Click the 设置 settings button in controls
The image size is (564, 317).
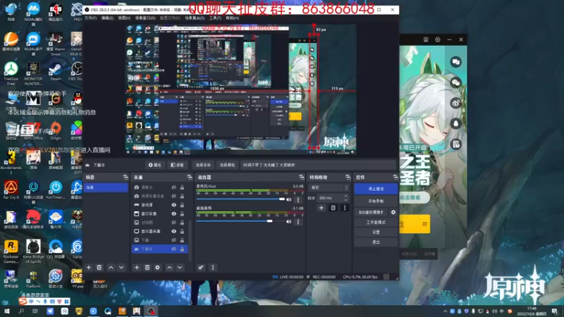click(x=376, y=232)
